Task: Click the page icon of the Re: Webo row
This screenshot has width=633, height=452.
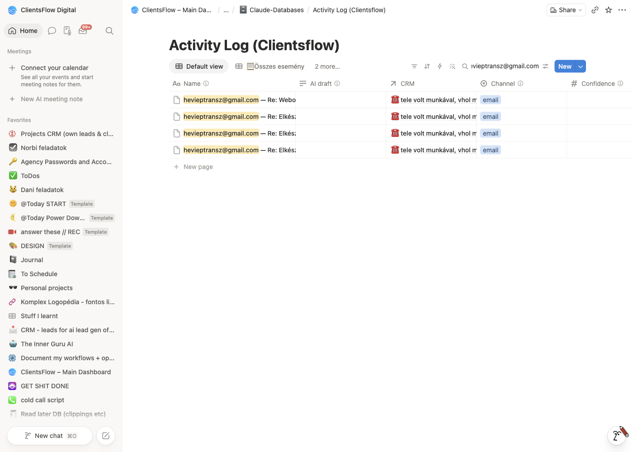Action: click(x=177, y=100)
